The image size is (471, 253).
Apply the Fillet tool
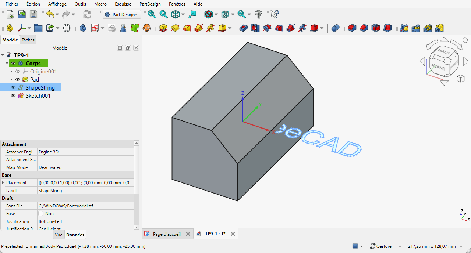pyautogui.click(x=352, y=28)
